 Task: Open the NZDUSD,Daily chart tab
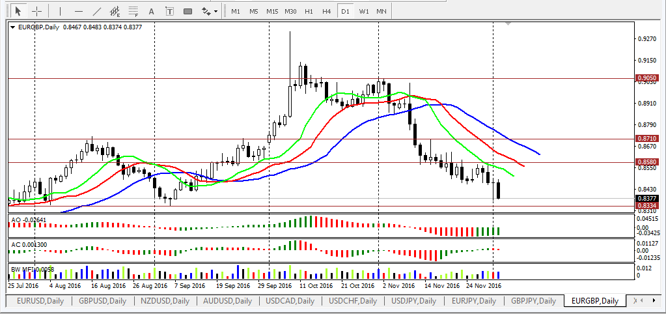[x=165, y=301]
